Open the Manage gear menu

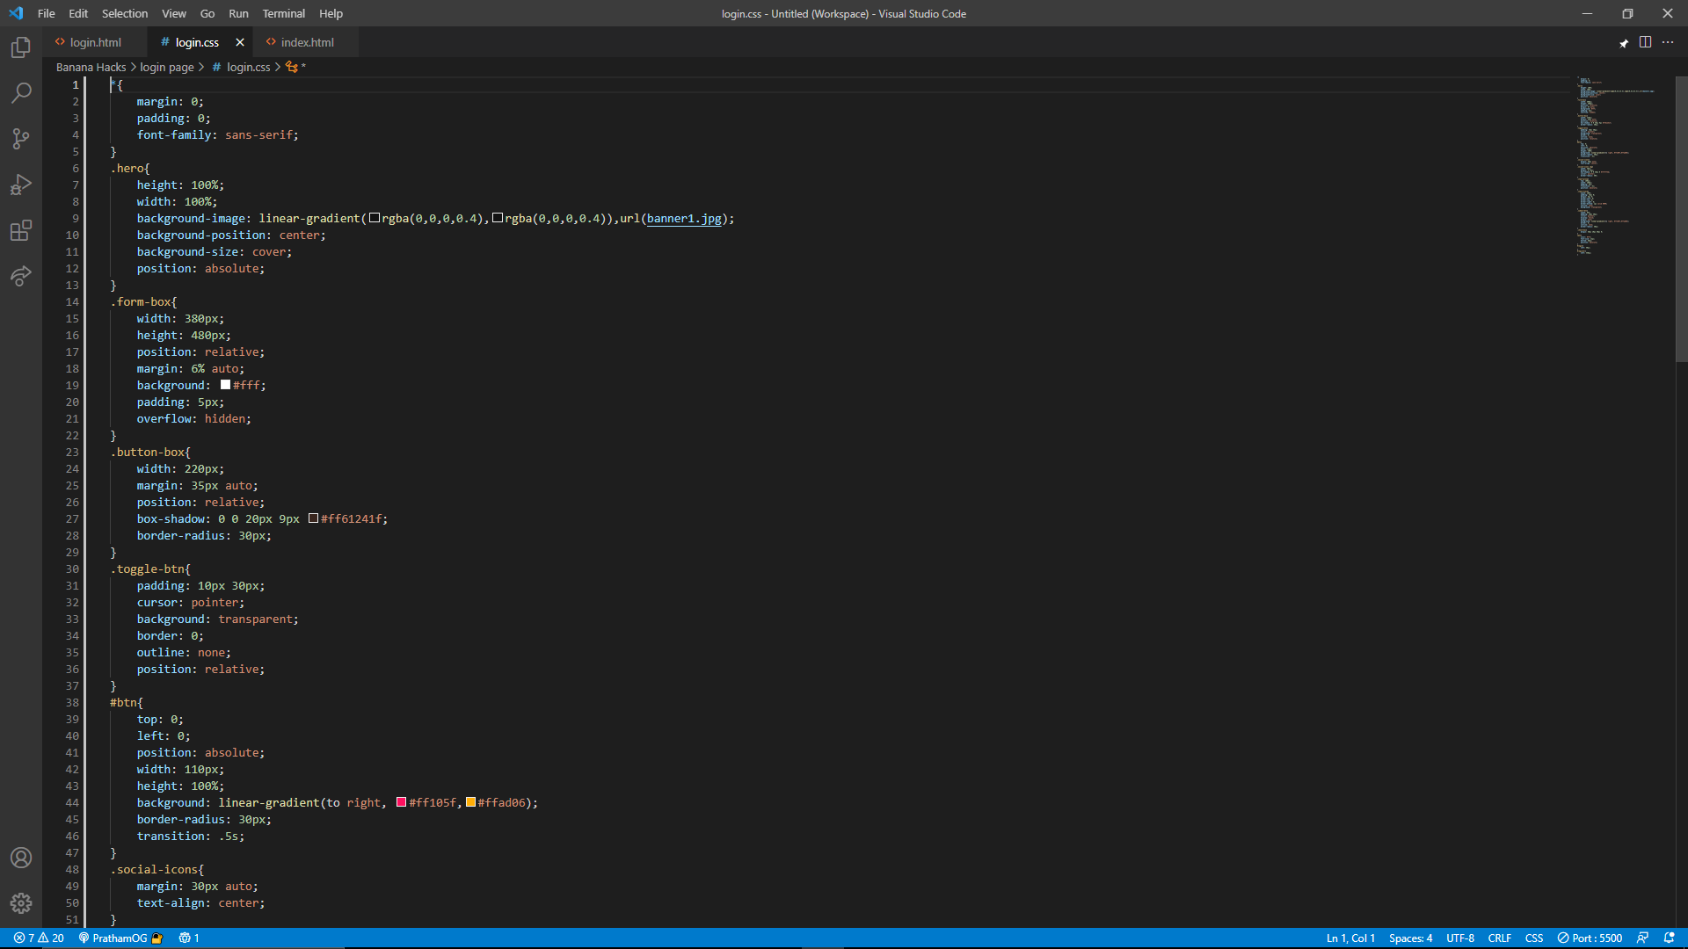21,903
